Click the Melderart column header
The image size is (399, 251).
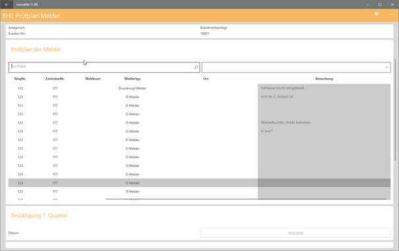(x=93, y=79)
